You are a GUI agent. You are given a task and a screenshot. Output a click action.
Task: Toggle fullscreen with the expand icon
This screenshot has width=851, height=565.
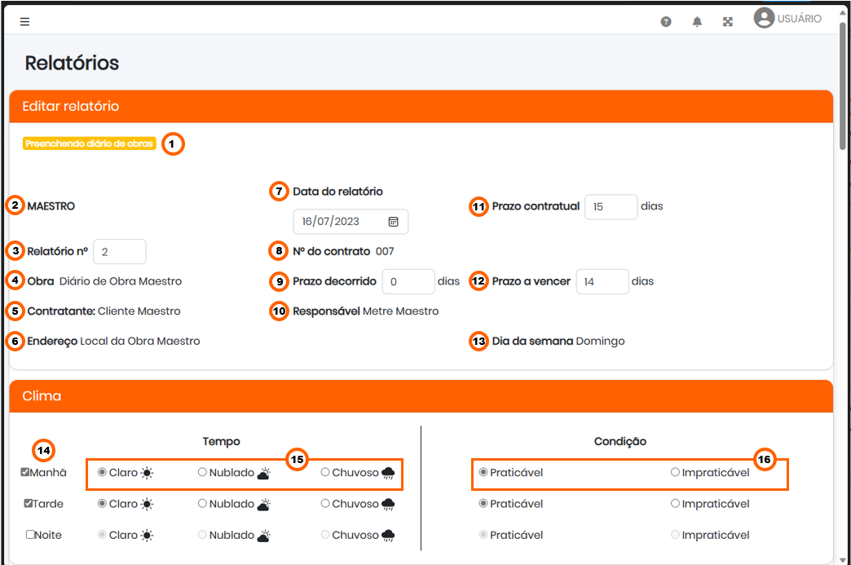(728, 22)
